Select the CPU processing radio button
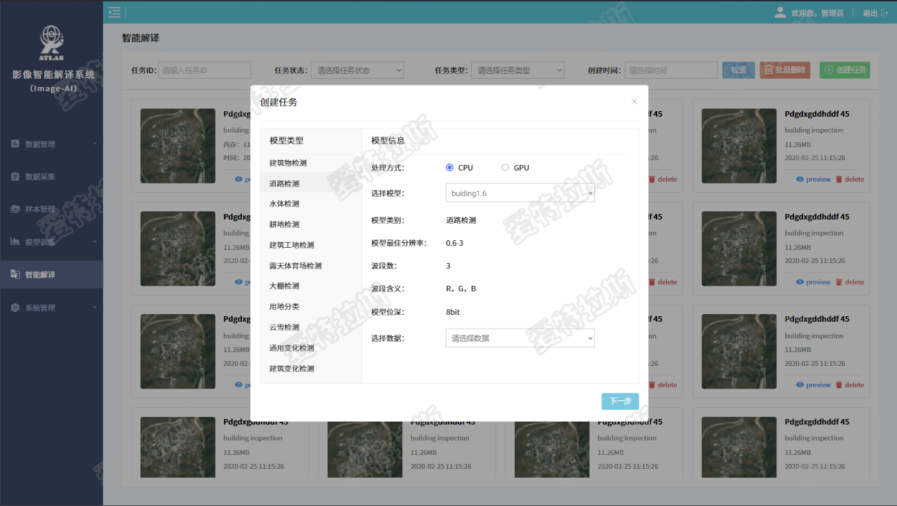The height and width of the screenshot is (506, 897). [x=450, y=168]
